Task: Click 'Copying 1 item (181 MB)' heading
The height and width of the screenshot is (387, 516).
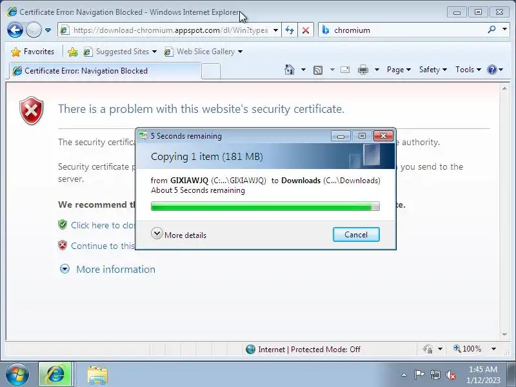Action: [206, 157]
